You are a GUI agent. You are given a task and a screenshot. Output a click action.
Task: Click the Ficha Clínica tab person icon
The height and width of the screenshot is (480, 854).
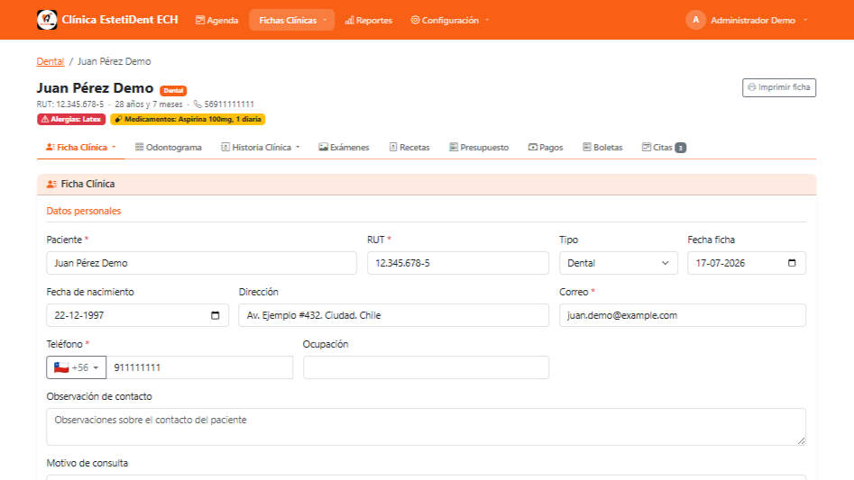pyautogui.click(x=51, y=147)
